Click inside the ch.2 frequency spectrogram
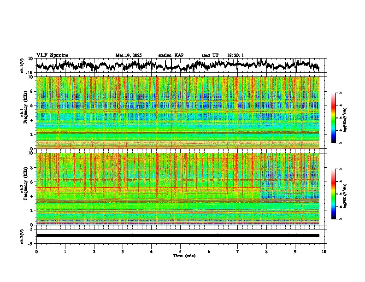The image size is (365, 282). [177, 189]
